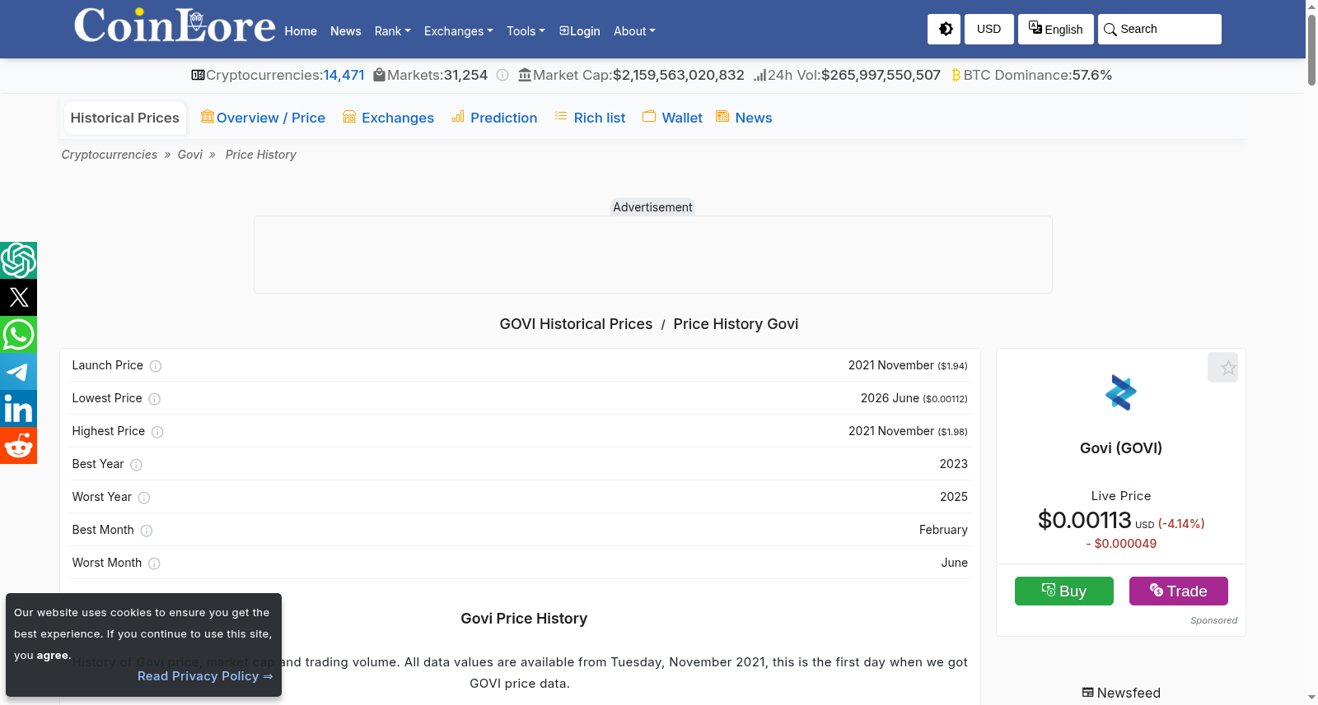Click the Markets info icon in stats bar
The image size is (1318, 705).
coord(502,75)
